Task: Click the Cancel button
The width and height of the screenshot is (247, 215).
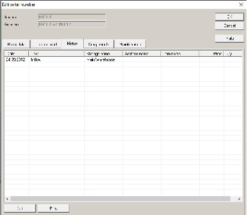Action: (x=230, y=26)
